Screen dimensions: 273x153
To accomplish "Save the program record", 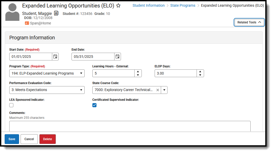I will click(x=12, y=139).
